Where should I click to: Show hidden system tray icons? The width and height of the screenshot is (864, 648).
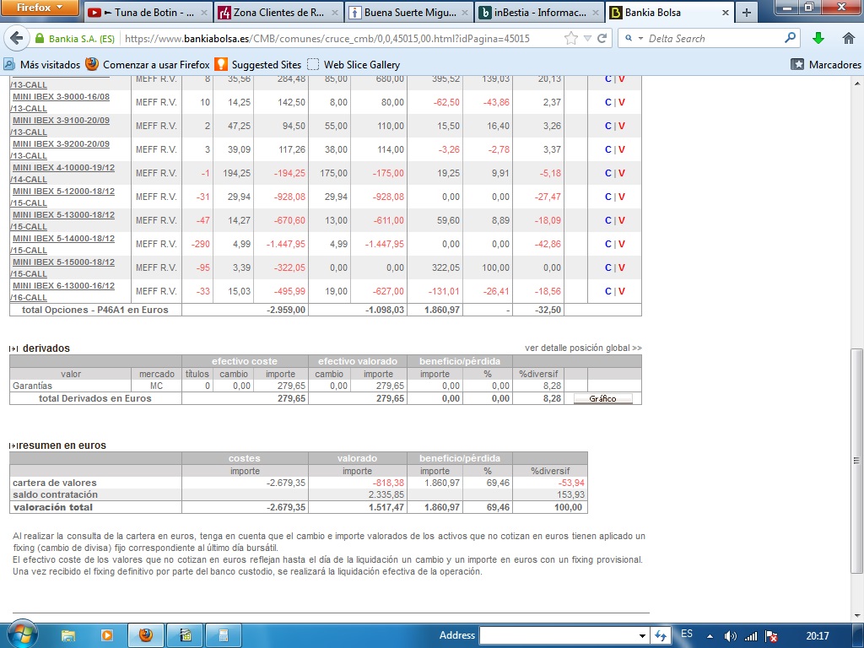coord(710,635)
